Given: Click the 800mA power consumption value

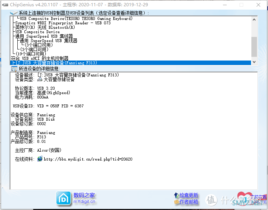Looking at the screenshot, I should (x=43, y=97).
